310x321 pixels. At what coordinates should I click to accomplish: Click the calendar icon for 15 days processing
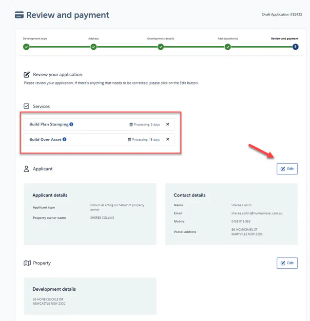coord(130,139)
